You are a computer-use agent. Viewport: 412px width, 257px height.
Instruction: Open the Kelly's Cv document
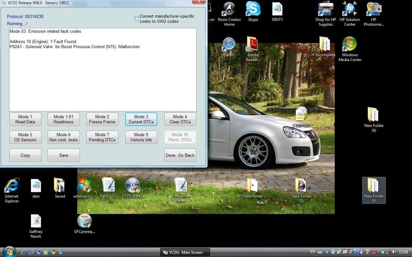click(x=108, y=188)
